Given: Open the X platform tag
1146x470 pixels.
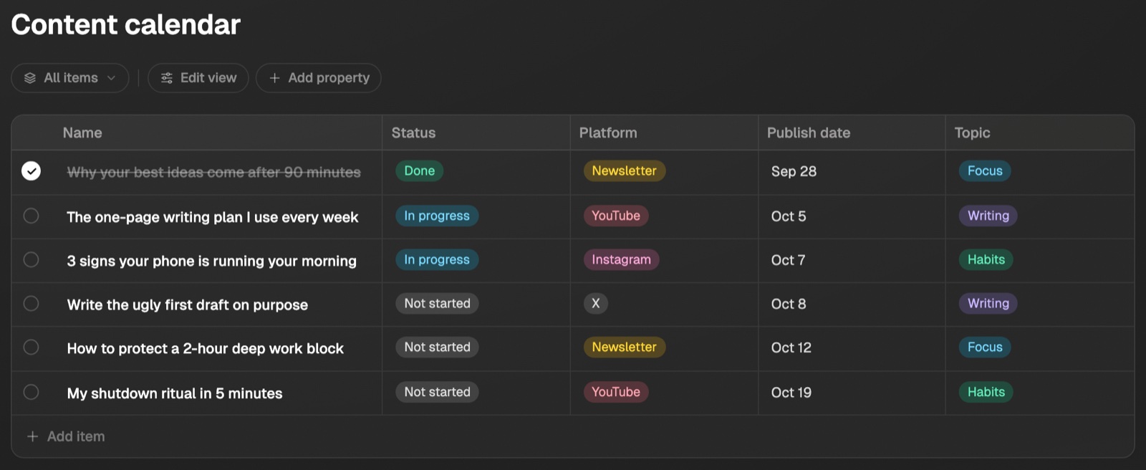Looking at the screenshot, I should pos(595,303).
